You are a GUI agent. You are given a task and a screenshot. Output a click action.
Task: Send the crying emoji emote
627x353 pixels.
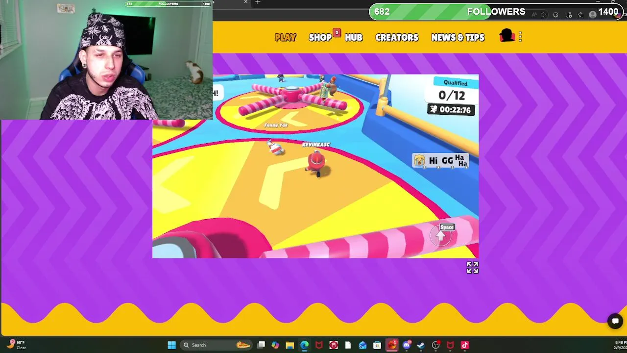coord(419,160)
